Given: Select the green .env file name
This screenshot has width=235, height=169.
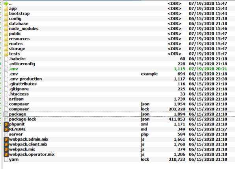Looking at the screenshot, I should click(x=13, y=69).
